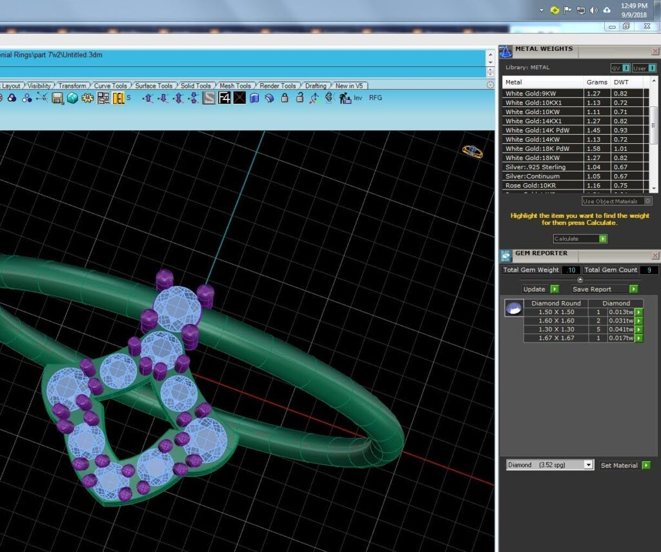Click the Save disk icon in toolbar
The height and width of the screenshot is (552, 661).
tap(57, 98)
